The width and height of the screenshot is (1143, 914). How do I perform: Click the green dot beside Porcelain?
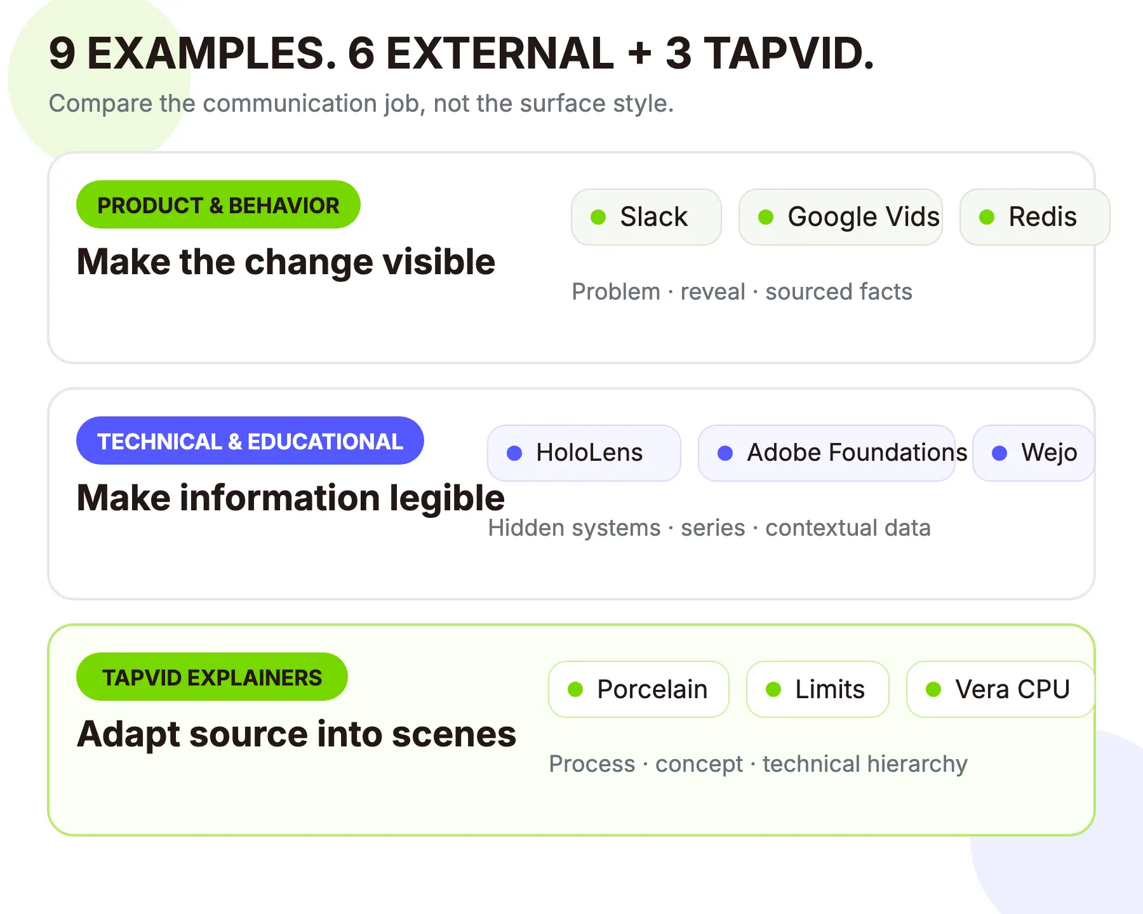click(x=575, y=689)
